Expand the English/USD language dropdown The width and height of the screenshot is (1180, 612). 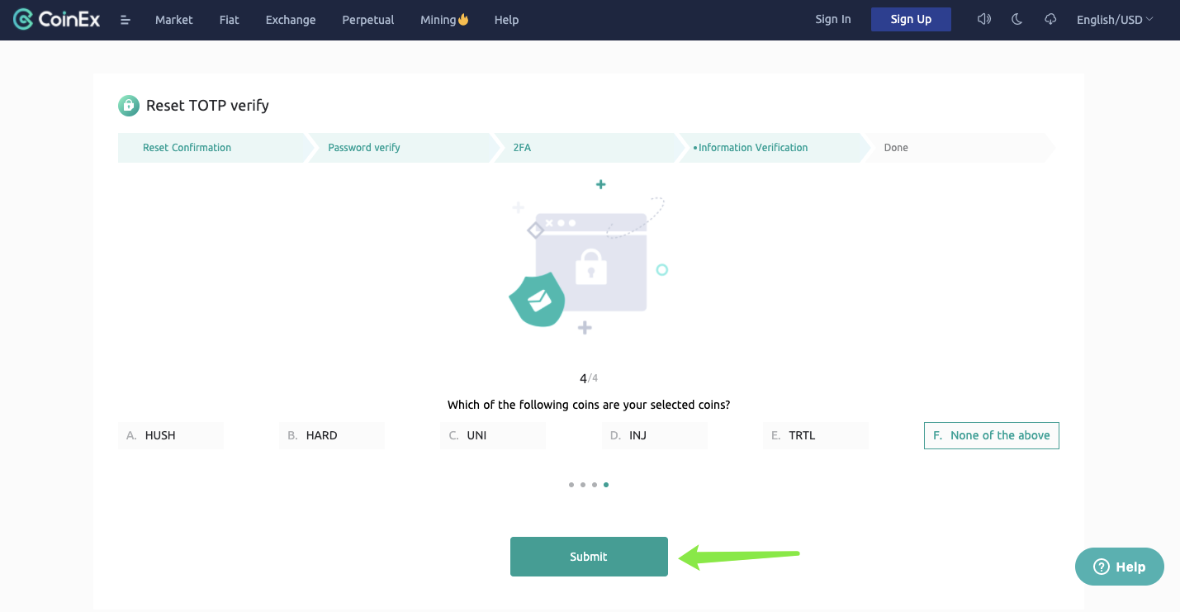(x=1115, y=20)
